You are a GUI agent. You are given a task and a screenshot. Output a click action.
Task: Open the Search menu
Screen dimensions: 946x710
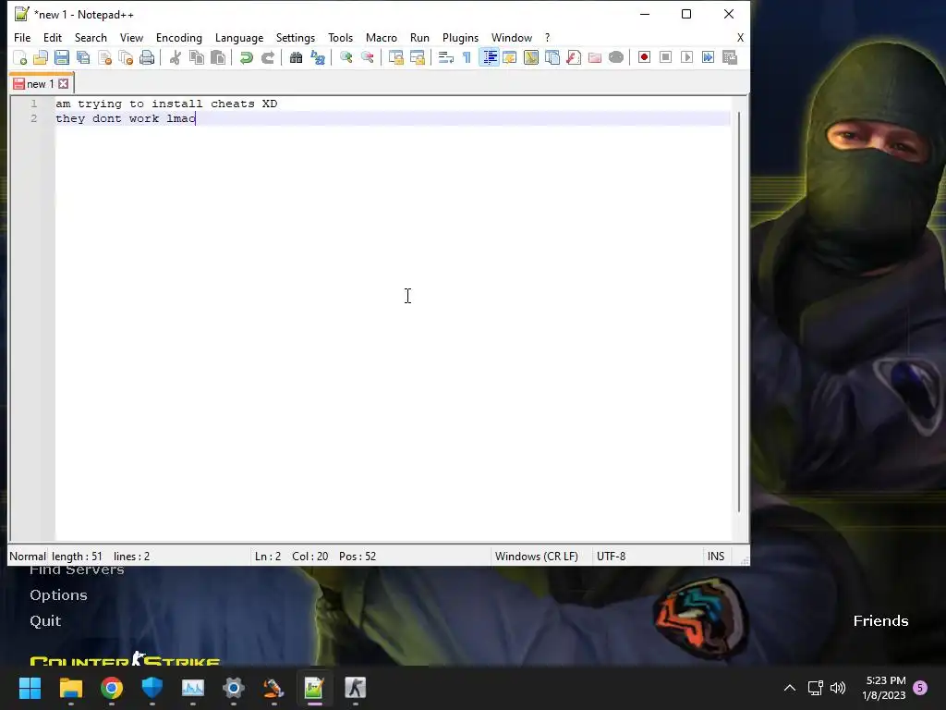pos(91,37)
